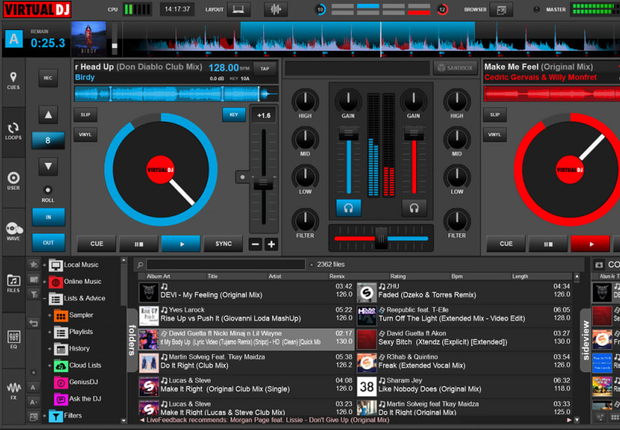Image resolution: width=620 pixels, height=430 pixels.
Task: Open the LOOPS pad page
Action: (x=13, y=131)
